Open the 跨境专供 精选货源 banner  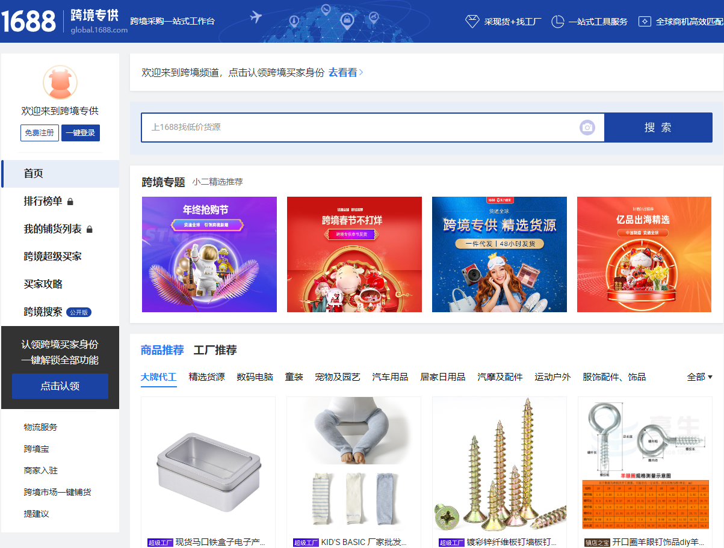[500, 254]
